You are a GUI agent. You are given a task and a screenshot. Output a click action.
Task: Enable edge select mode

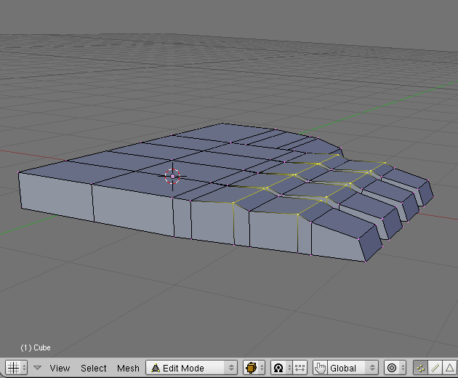pos(435,368)
